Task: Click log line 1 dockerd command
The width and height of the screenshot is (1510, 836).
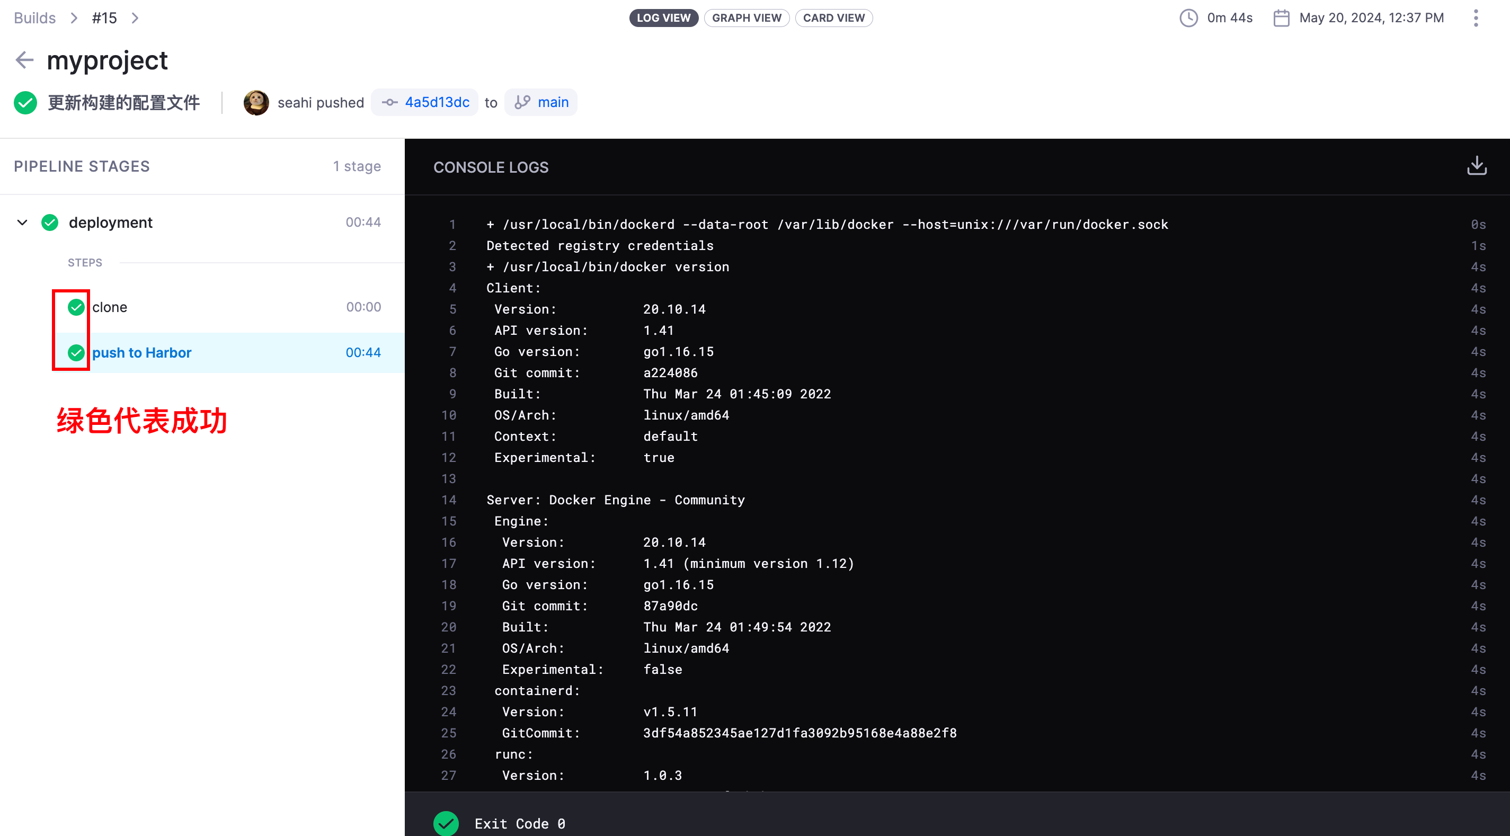Action: [827, 225]
